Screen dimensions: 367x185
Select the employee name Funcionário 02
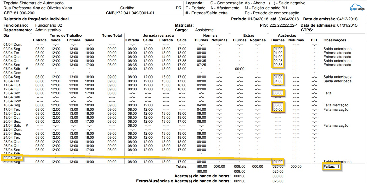pos(49,25)
